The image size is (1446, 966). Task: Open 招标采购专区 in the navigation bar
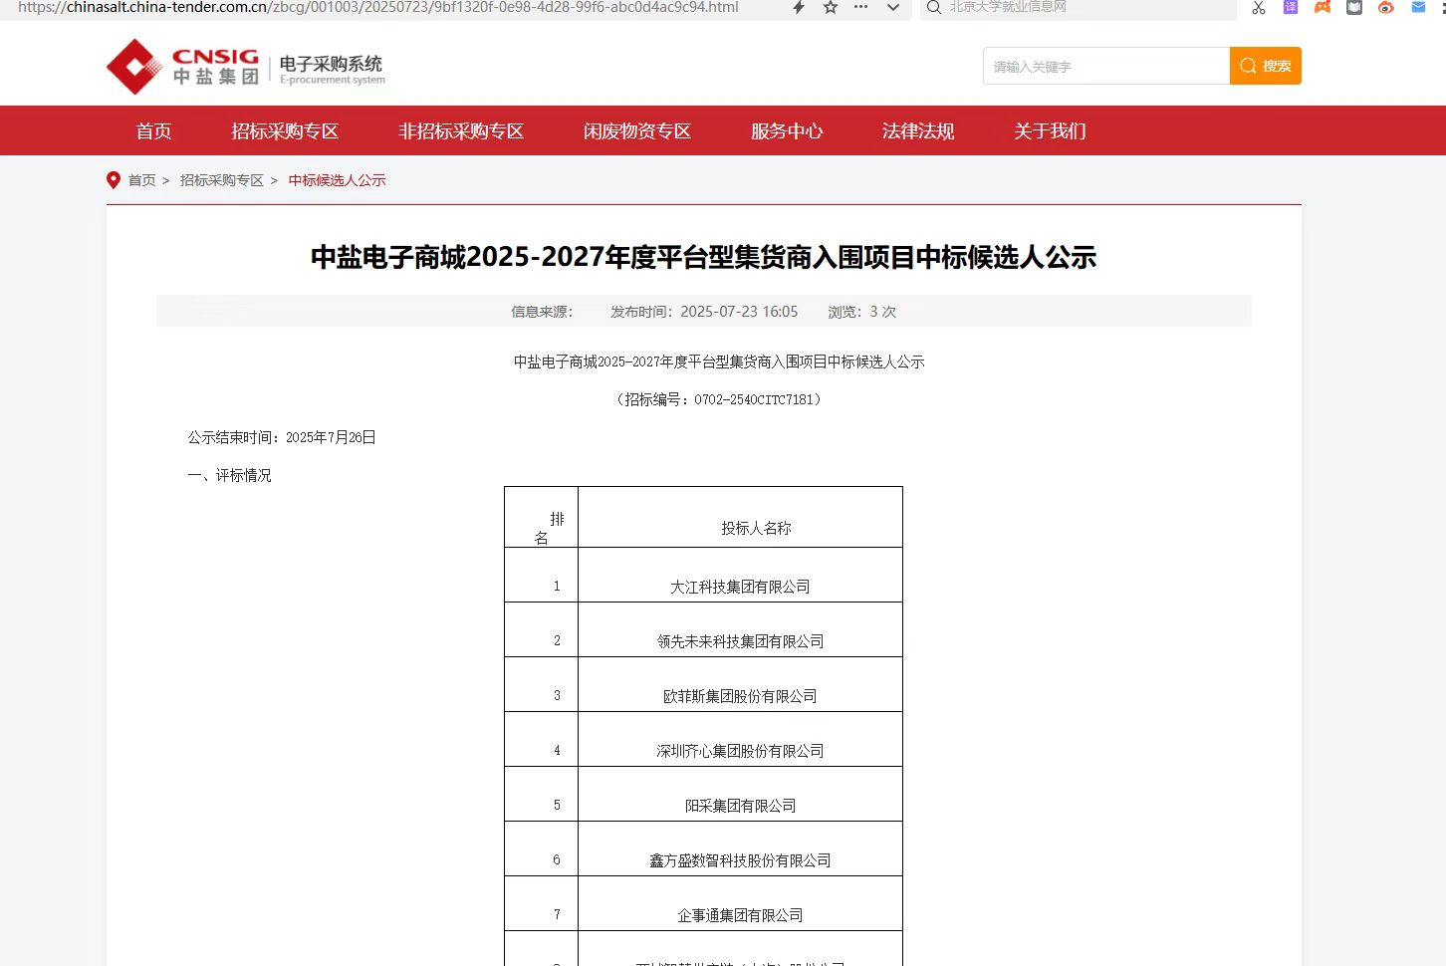pos(285,130)
